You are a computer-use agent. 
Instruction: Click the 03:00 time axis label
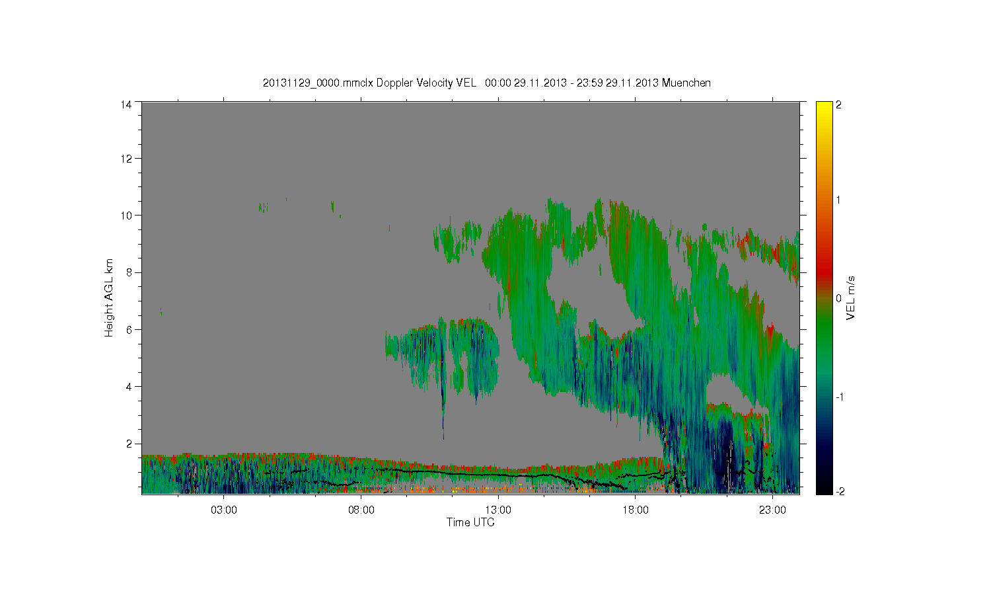coord(224,510)
